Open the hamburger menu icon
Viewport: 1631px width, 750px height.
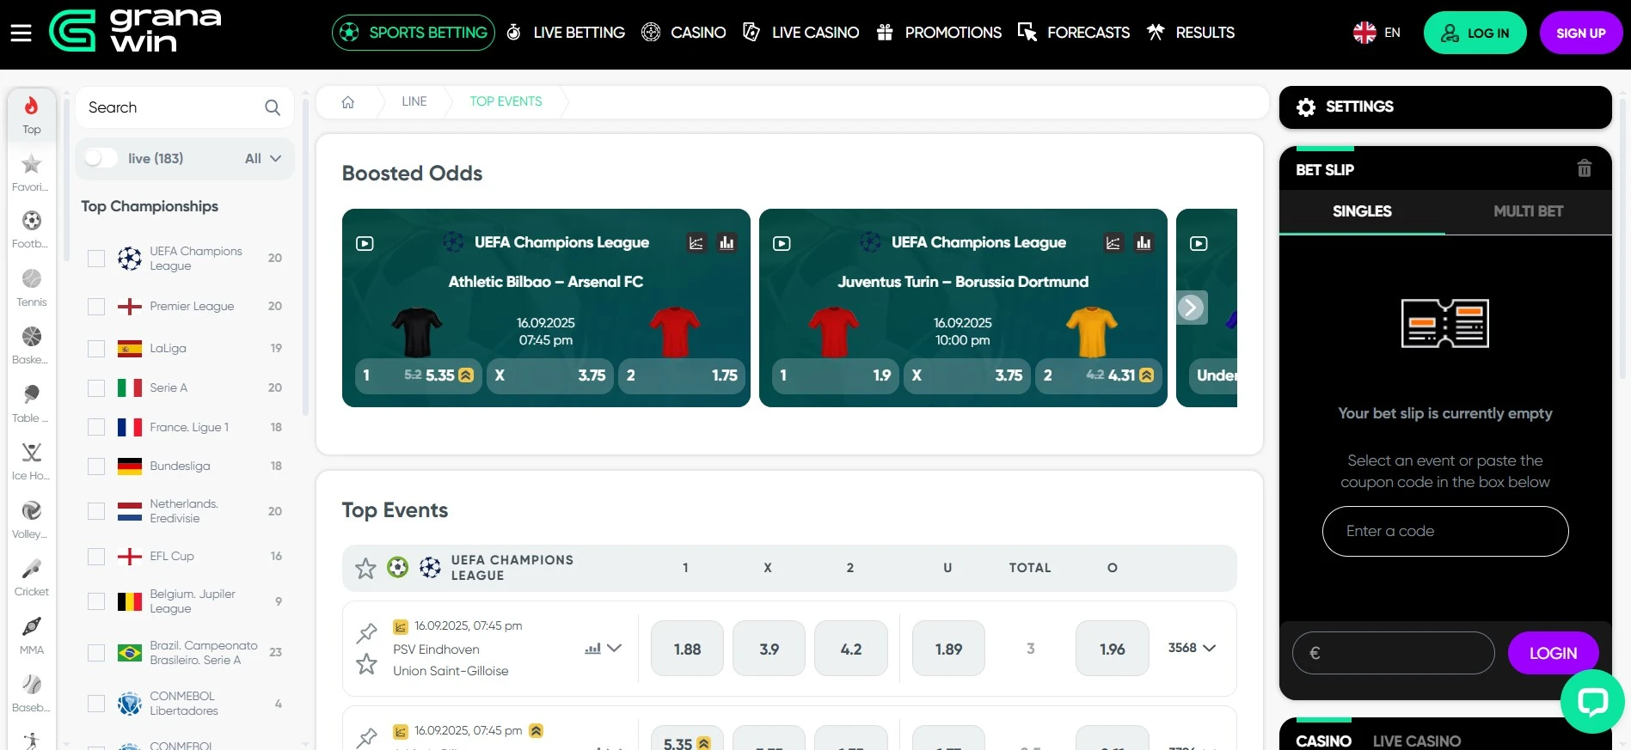pyautogui.click(x=21, y=33)
